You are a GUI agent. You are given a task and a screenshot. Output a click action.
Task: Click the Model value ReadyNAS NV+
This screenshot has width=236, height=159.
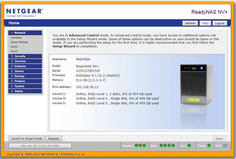pos(88,66)
